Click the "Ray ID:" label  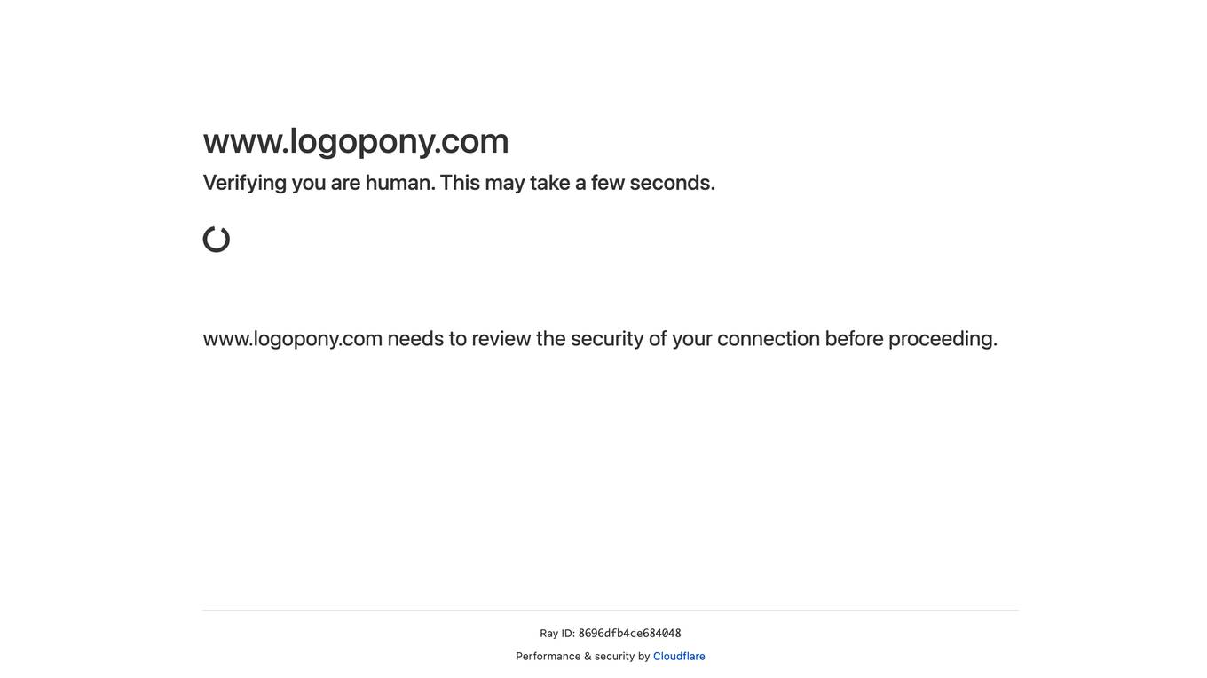coord(557,634)
